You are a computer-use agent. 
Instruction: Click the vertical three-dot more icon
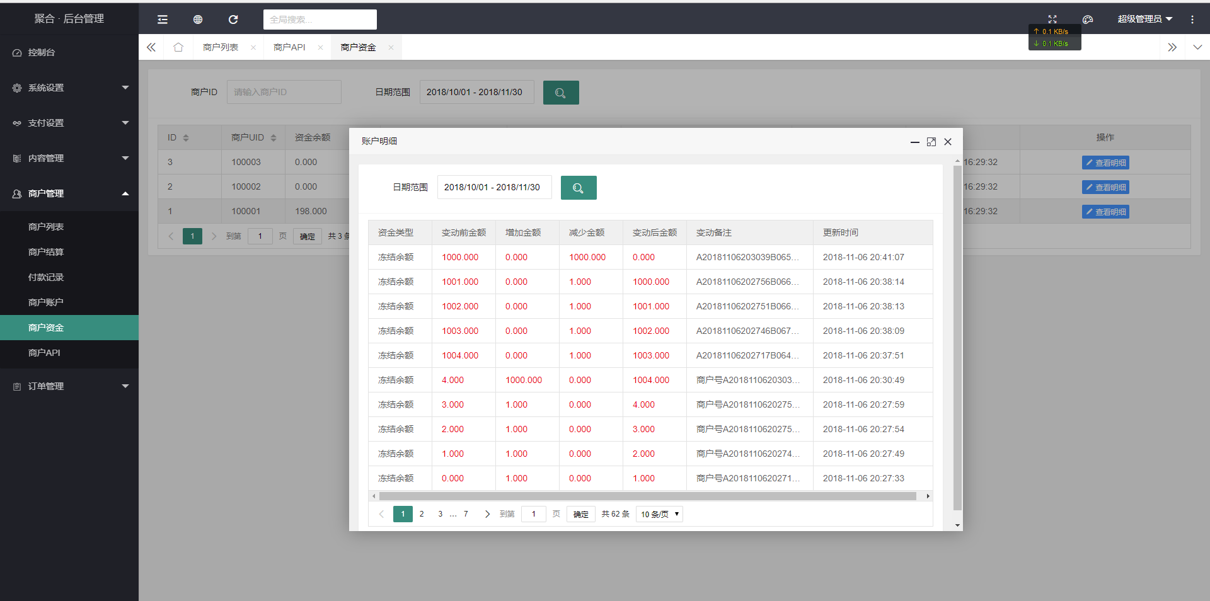tap(1192, 20)
